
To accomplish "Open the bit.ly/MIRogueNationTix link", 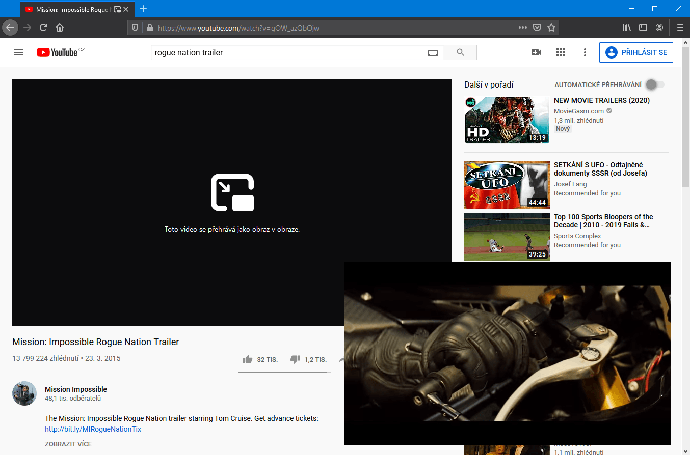I will 93,429.
